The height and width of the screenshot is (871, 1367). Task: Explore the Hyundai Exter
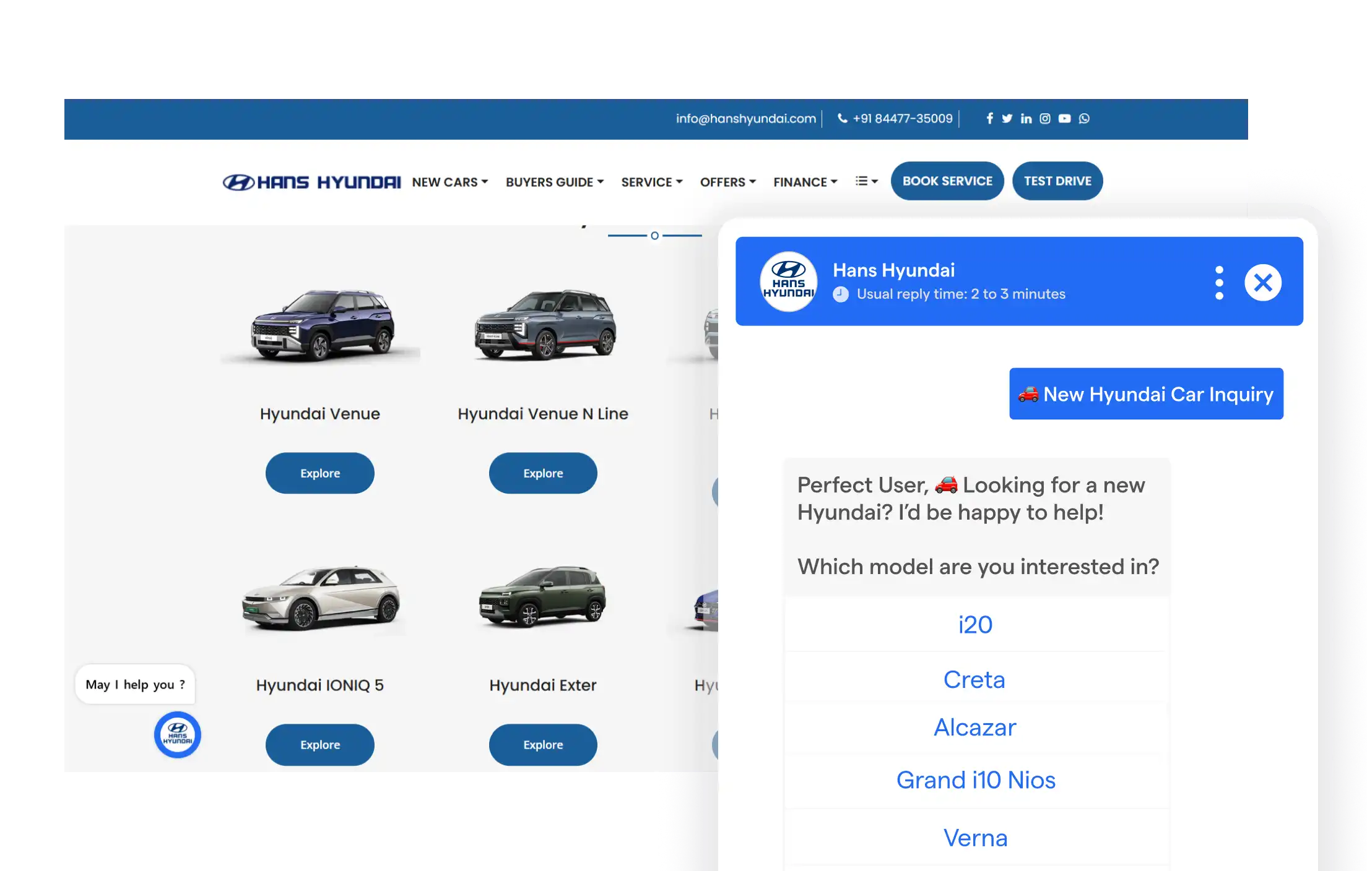click(x=543, y=745)
